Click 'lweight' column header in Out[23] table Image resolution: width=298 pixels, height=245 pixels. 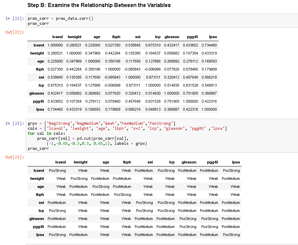[x=81, y=162]
